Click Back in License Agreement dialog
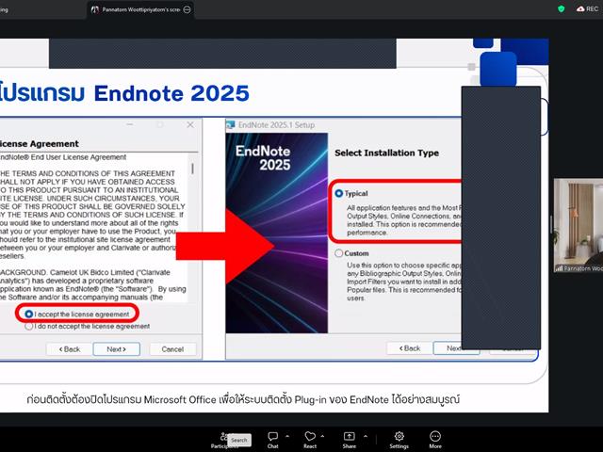603x452 pixels. pos(69,349)
